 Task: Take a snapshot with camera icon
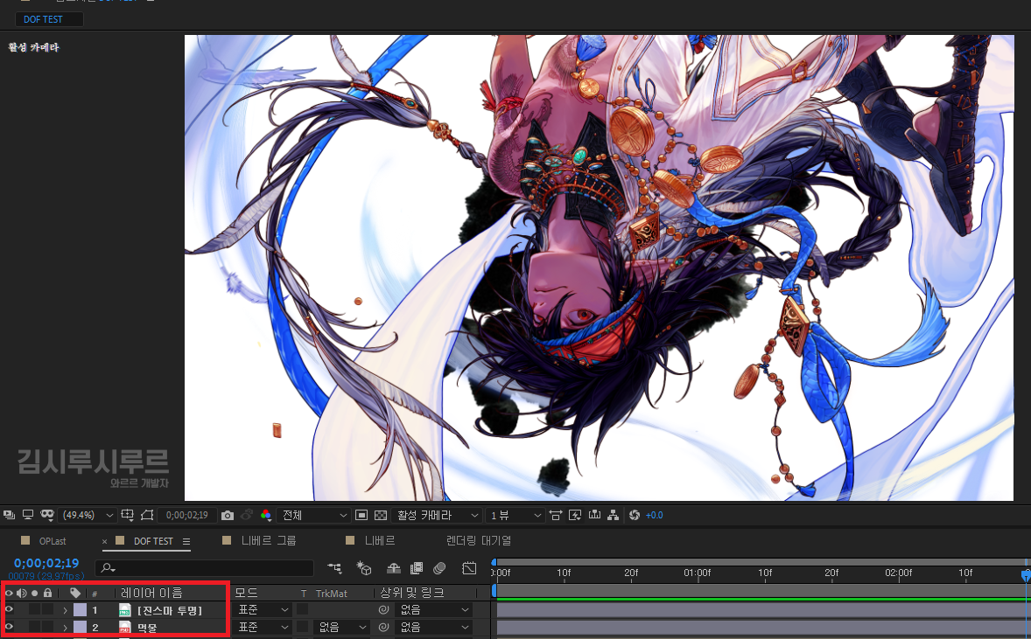[x=228, y=516]
